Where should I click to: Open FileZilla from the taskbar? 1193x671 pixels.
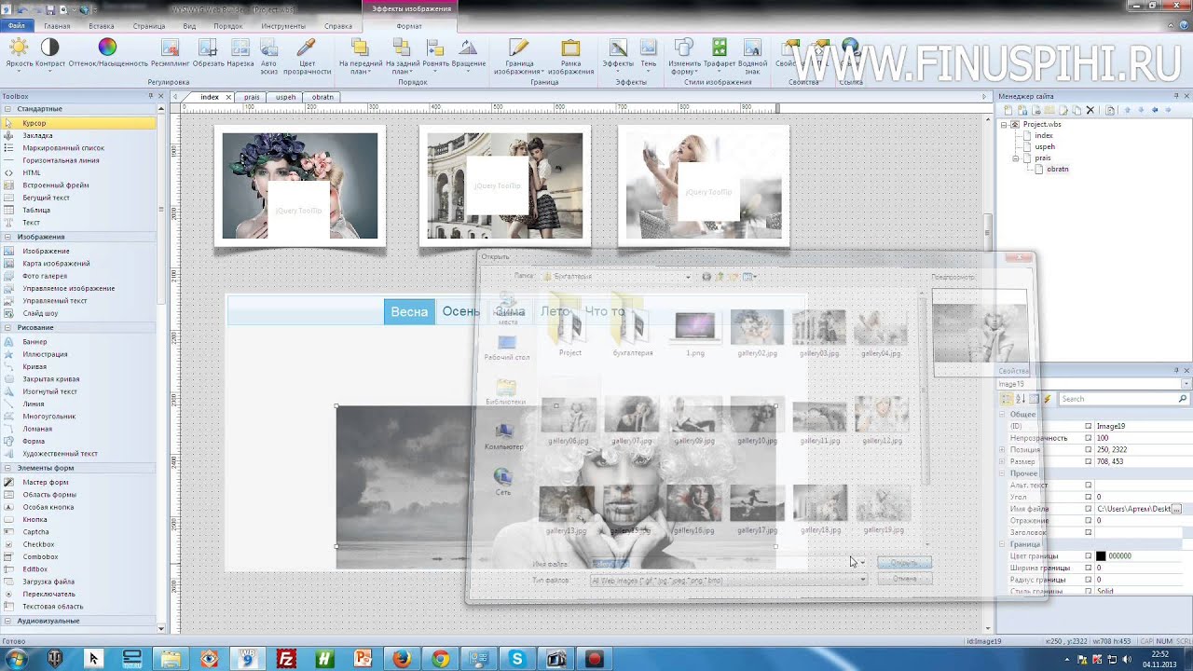pyautogui.click(x=286, y=659)
